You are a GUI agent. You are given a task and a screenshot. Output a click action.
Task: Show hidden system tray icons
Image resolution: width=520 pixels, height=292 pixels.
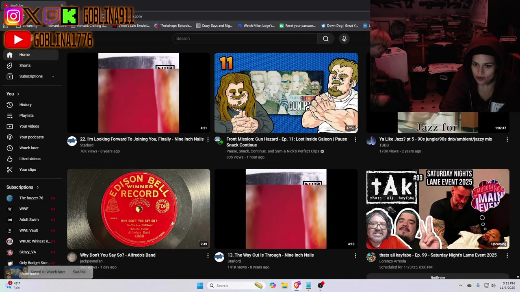click(x=460, y=286)
